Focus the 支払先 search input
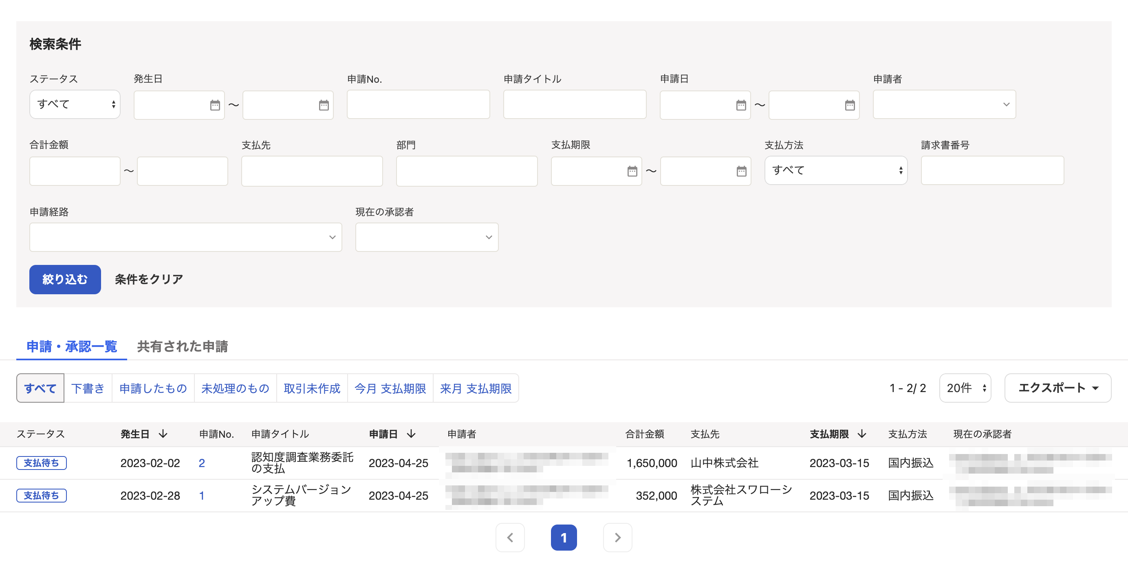Image resolution: width=1128 pixels, height=582 pixels. tap(312, 171)
